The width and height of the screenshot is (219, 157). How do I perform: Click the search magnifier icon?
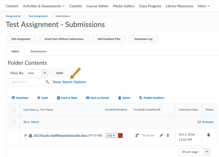click(x=47, y=82)
